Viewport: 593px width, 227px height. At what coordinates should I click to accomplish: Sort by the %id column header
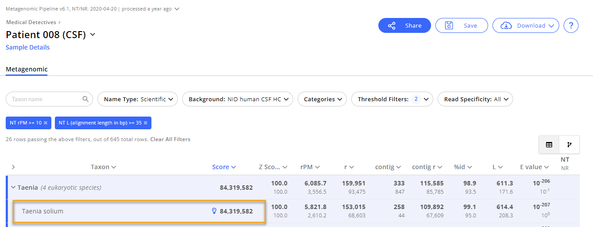click(463, 167)
